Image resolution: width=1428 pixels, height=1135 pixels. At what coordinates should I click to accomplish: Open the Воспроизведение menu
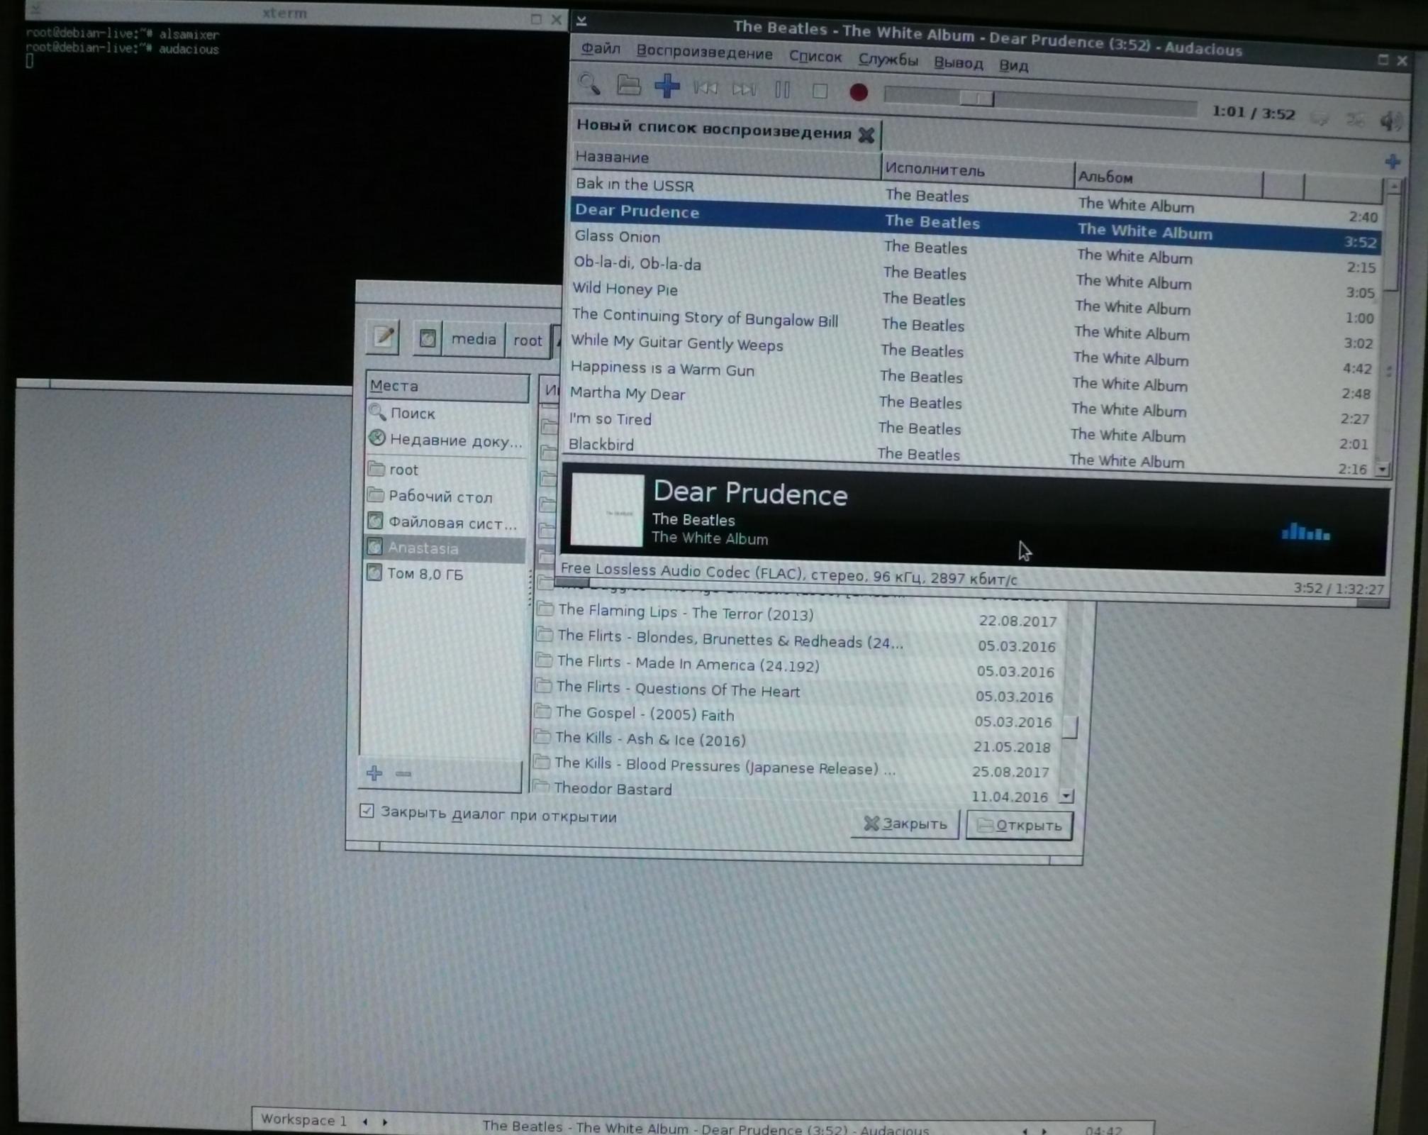[704, 53]
